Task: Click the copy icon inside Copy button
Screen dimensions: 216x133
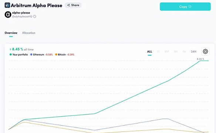Action: (x=190, y=7)
